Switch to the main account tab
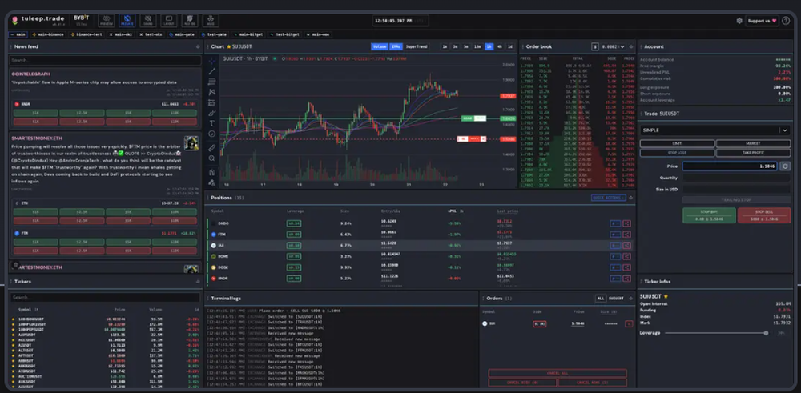The image size is (801, 393). click(x=18, y=34)
